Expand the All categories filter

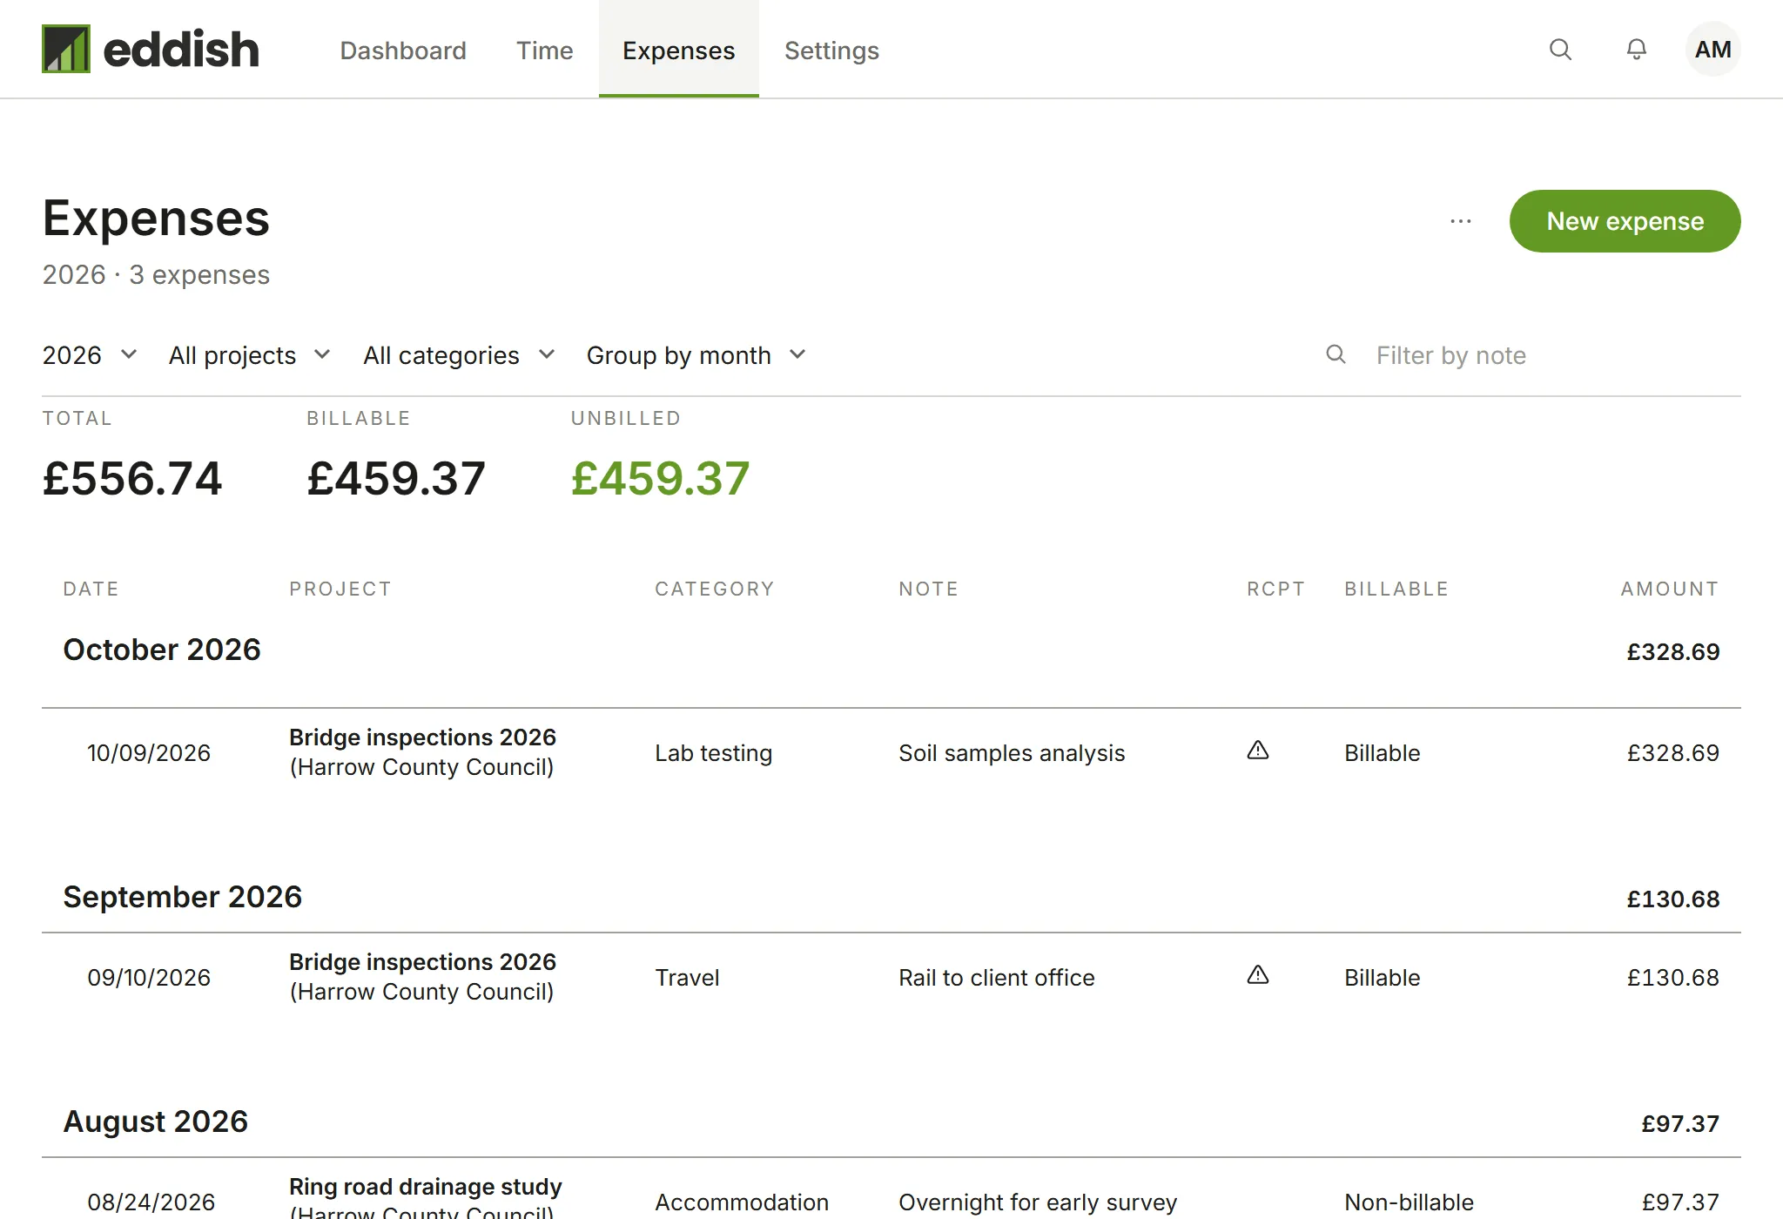[x=459, y=355]
